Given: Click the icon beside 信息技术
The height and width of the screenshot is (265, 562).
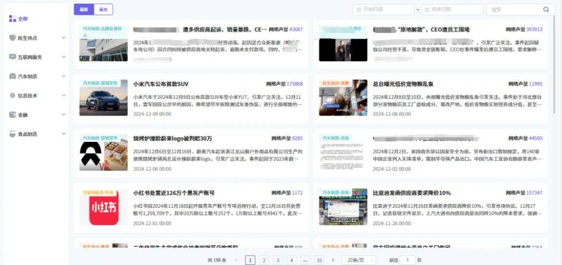Looking at the screenshot, I should pyautogui.click(x=12, y=96).
